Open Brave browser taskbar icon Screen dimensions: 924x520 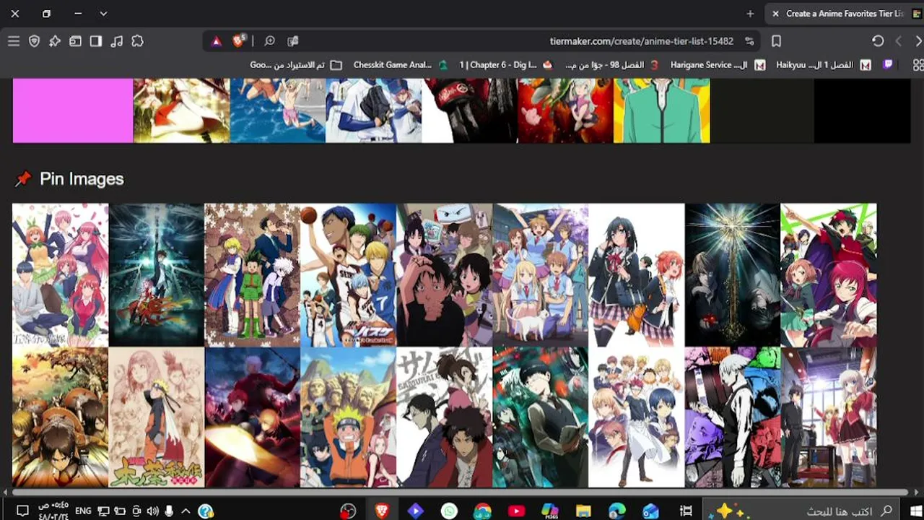382,511
